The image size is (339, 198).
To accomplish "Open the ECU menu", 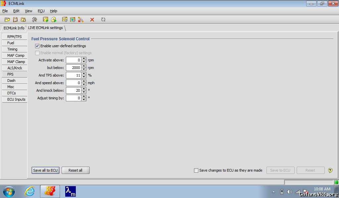I will (x=41, y=11).
